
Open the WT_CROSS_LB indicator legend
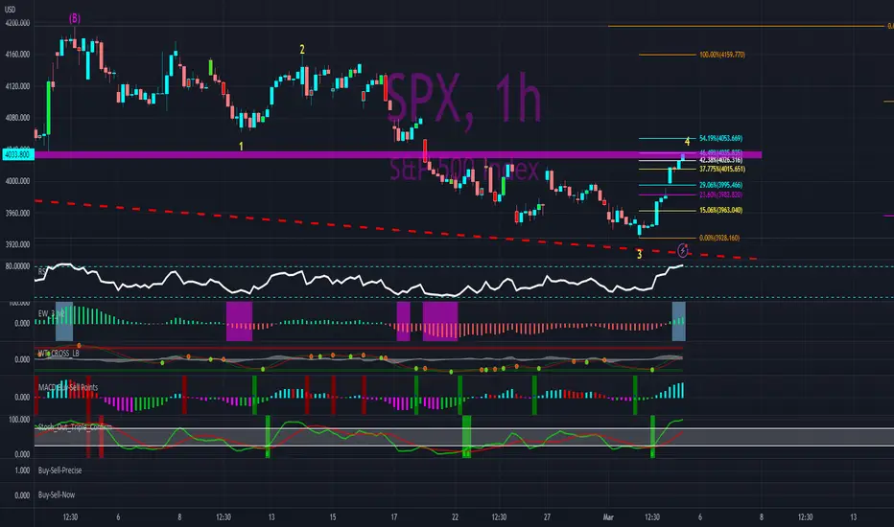[x=59, y=354]
